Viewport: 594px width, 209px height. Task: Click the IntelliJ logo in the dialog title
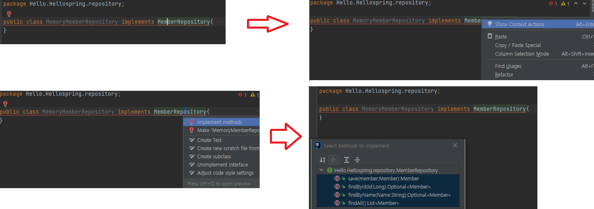click(317, 145)
